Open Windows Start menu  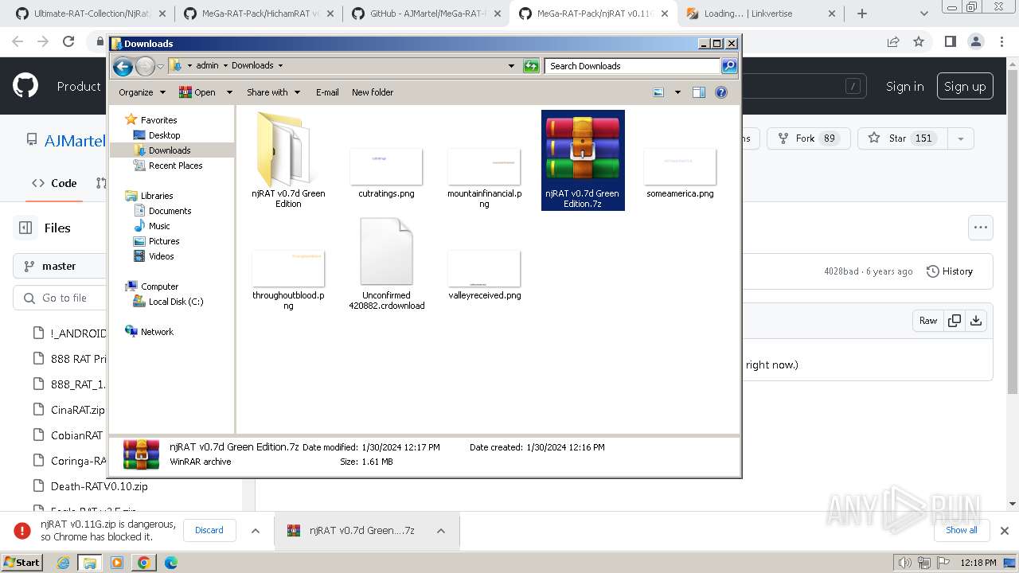click(21, 562)
